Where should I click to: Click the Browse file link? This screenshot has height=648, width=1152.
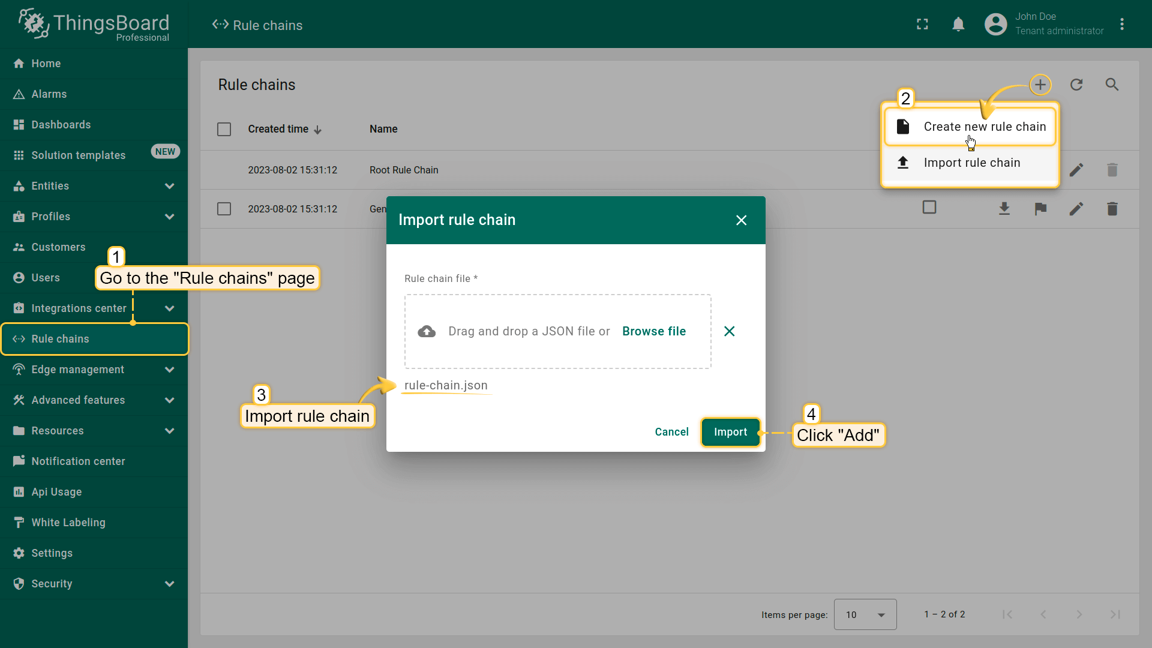coord(653,331)
